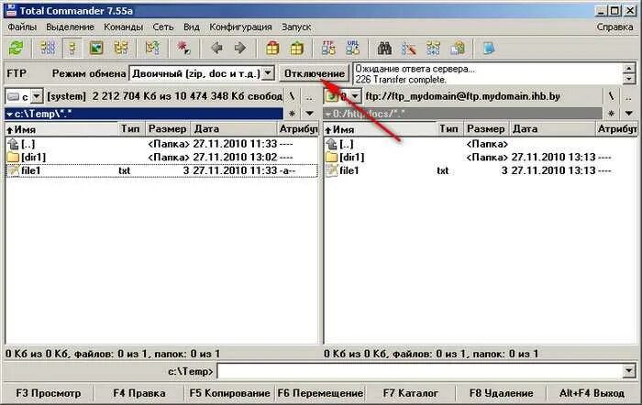Expand right panel directory history arrow
Viewport: 642px width, 405px height.
(629, 114)
